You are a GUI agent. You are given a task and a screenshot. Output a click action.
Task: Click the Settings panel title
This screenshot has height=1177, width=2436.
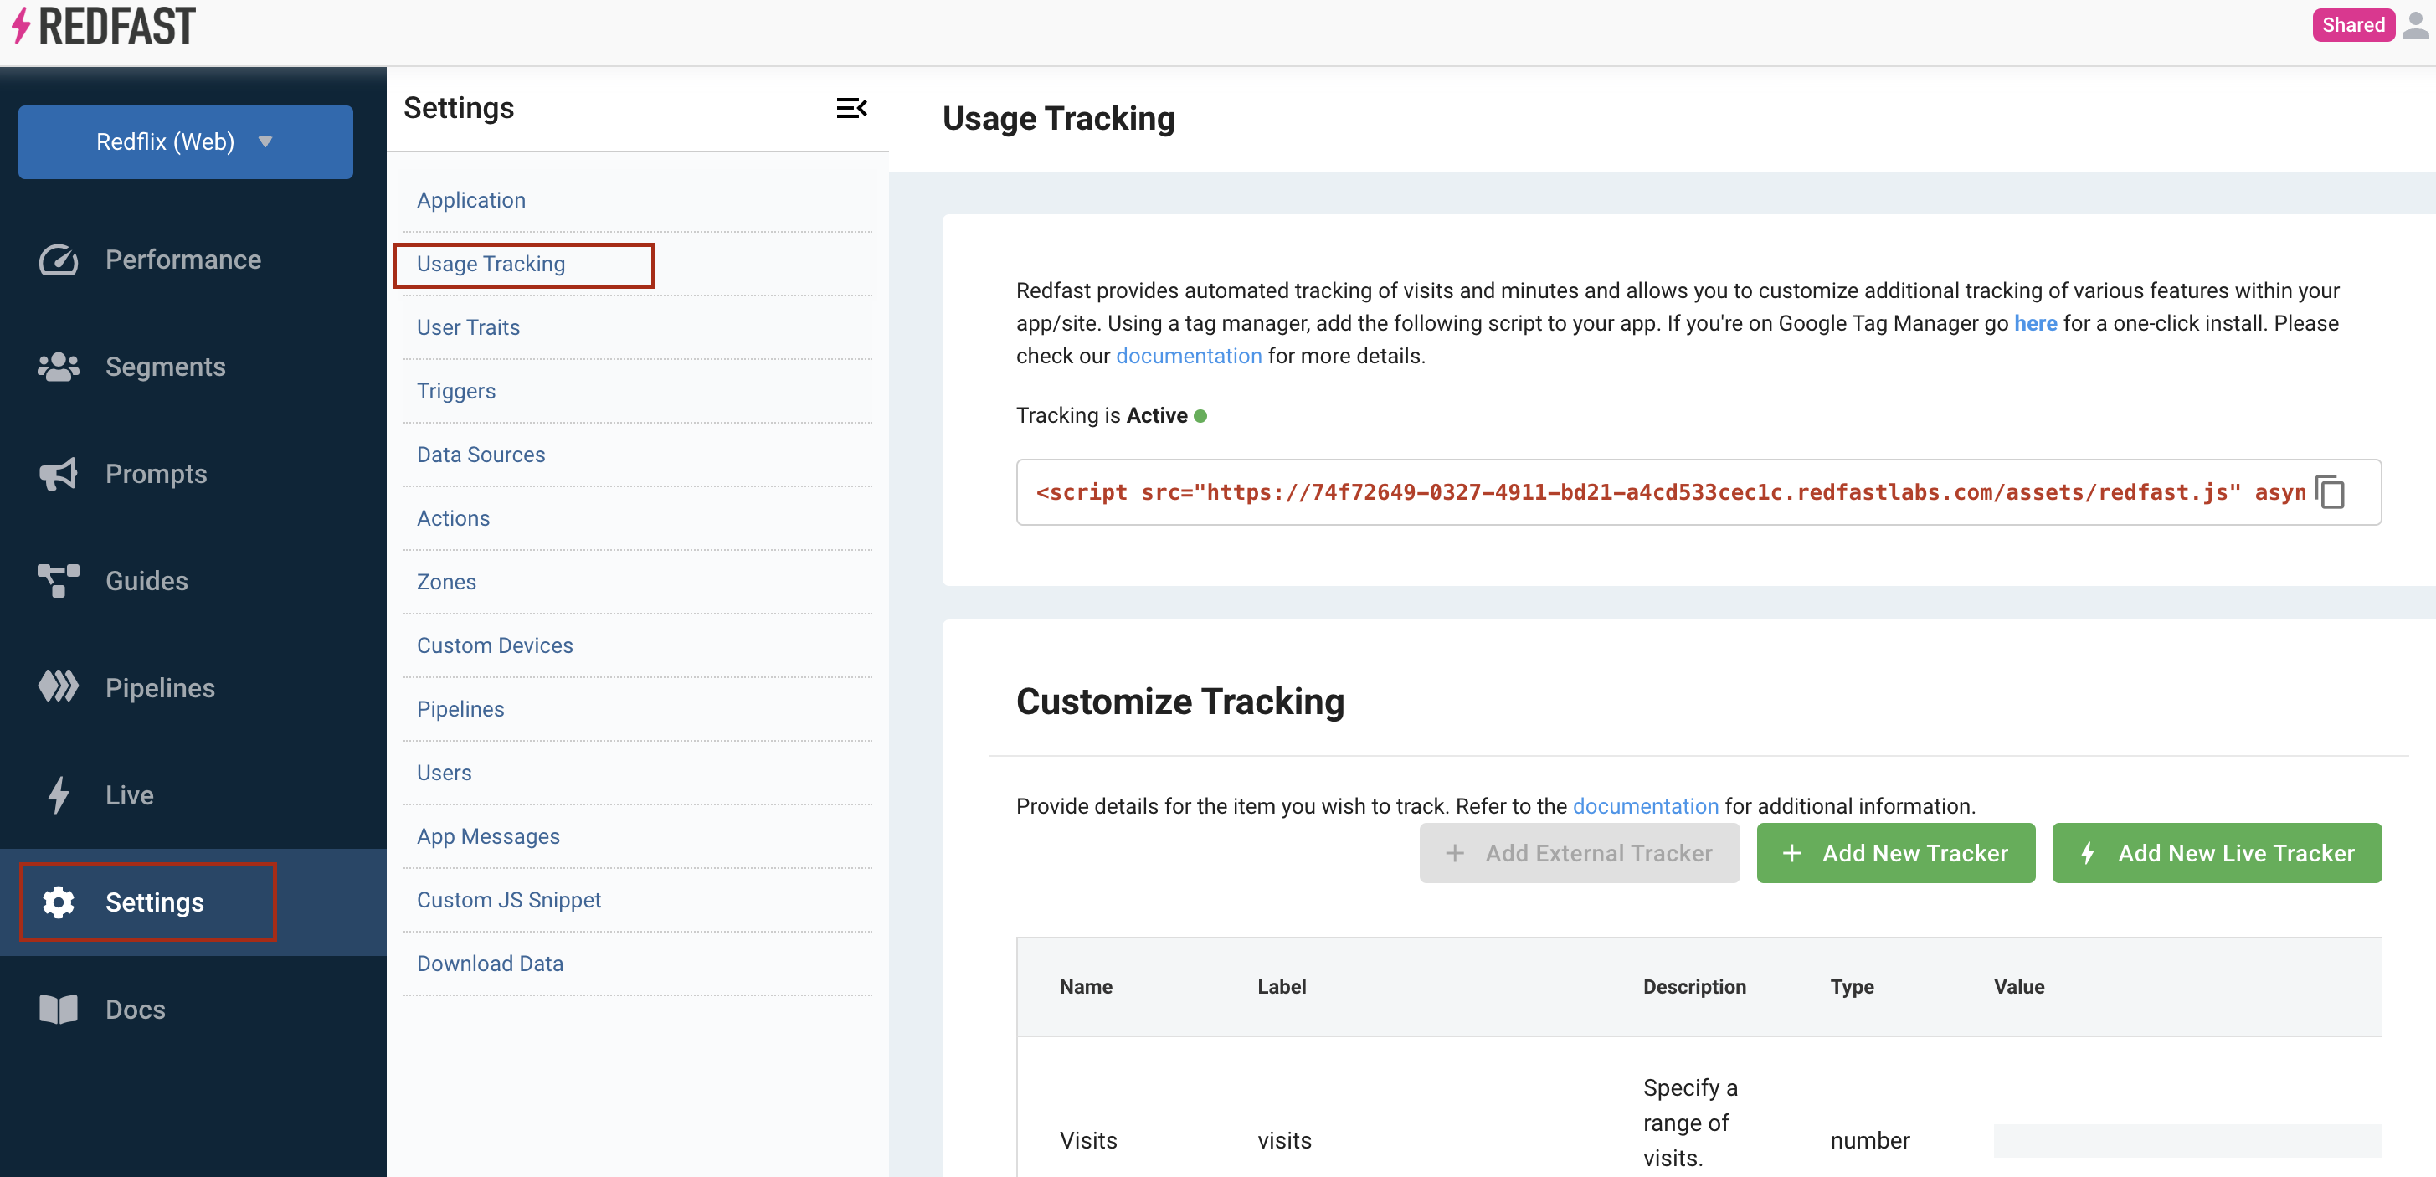coord(459,108)
